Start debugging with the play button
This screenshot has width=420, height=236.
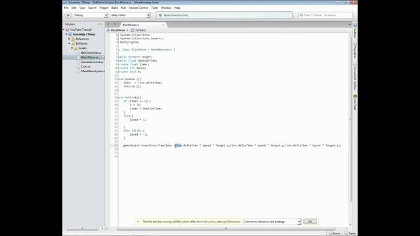(x=68, y=15)
